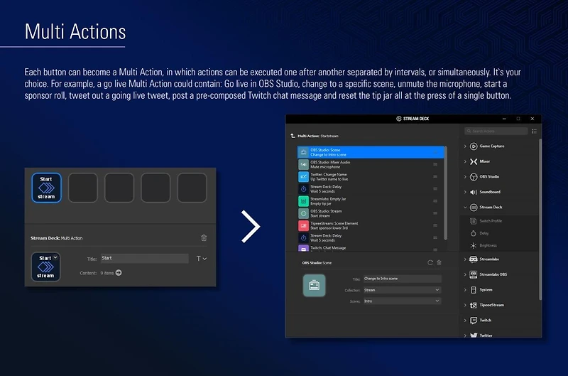This screenshot has width=568, height=376.
Task: Click the TipeeeStream Scene Element icon
Action: [x=304, y=225]
